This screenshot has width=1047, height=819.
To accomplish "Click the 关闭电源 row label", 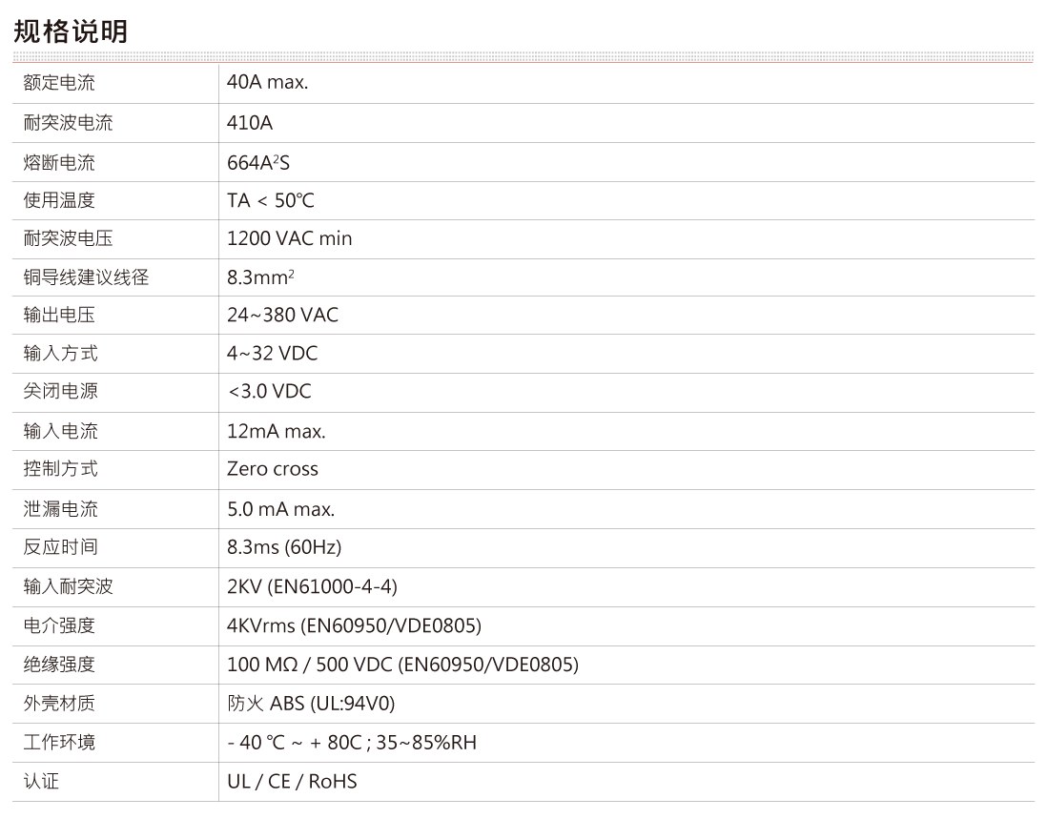I will (59, 392).
